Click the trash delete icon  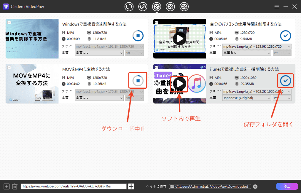15,186
